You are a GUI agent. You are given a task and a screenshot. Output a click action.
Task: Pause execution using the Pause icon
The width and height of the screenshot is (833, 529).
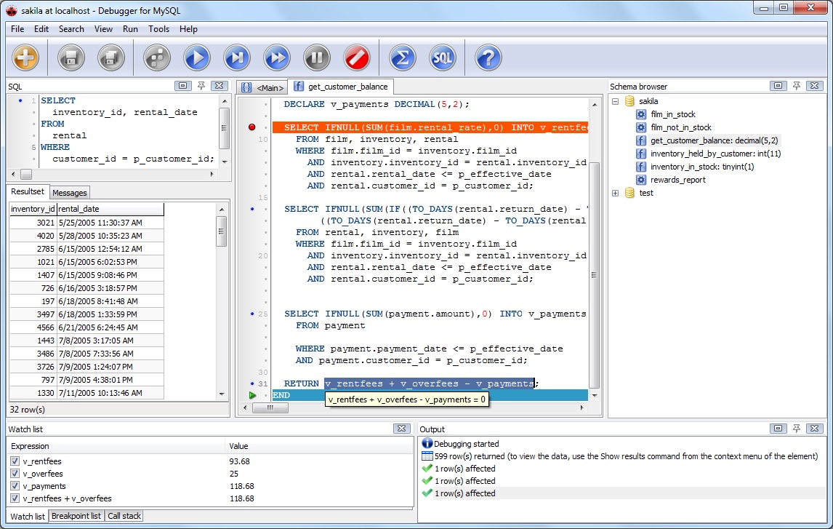coord(316,57)
